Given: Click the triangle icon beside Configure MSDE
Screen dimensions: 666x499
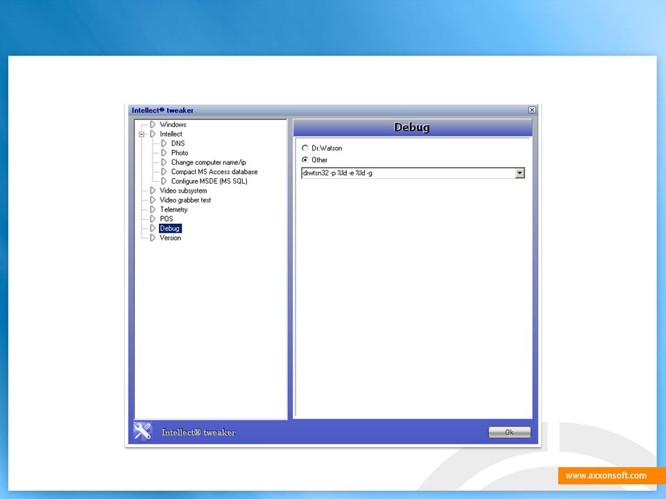Looking at the screenshot, I should pyautogui.click(x=164, y=181).
